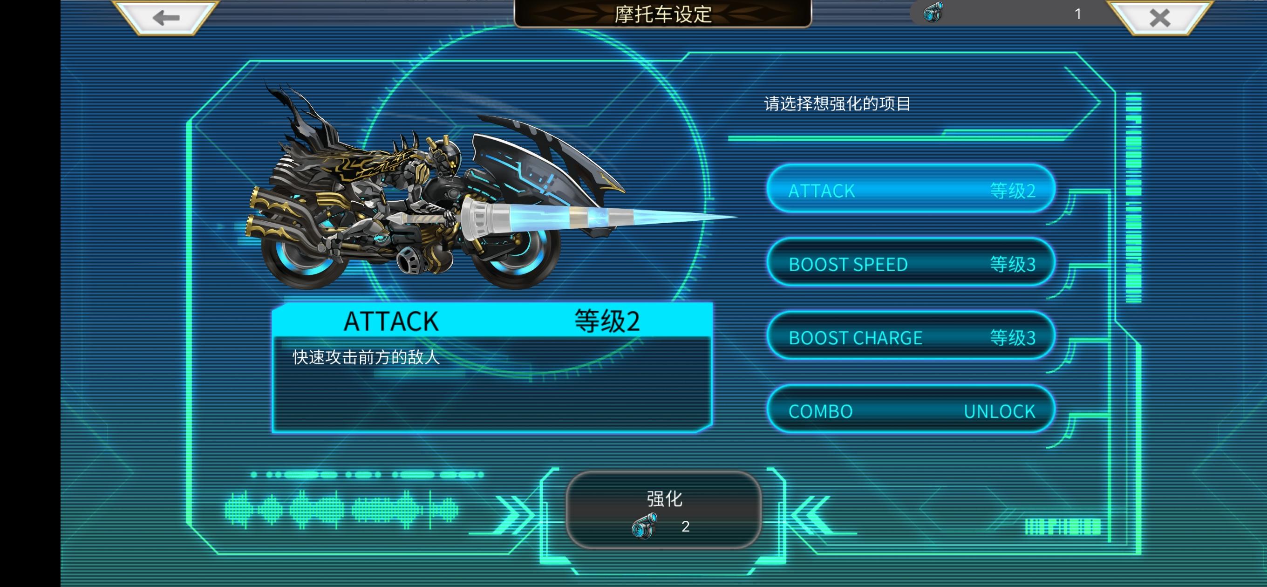
Task: Tap the green waveform graphic at bottom left
Action: click(342, 509)
